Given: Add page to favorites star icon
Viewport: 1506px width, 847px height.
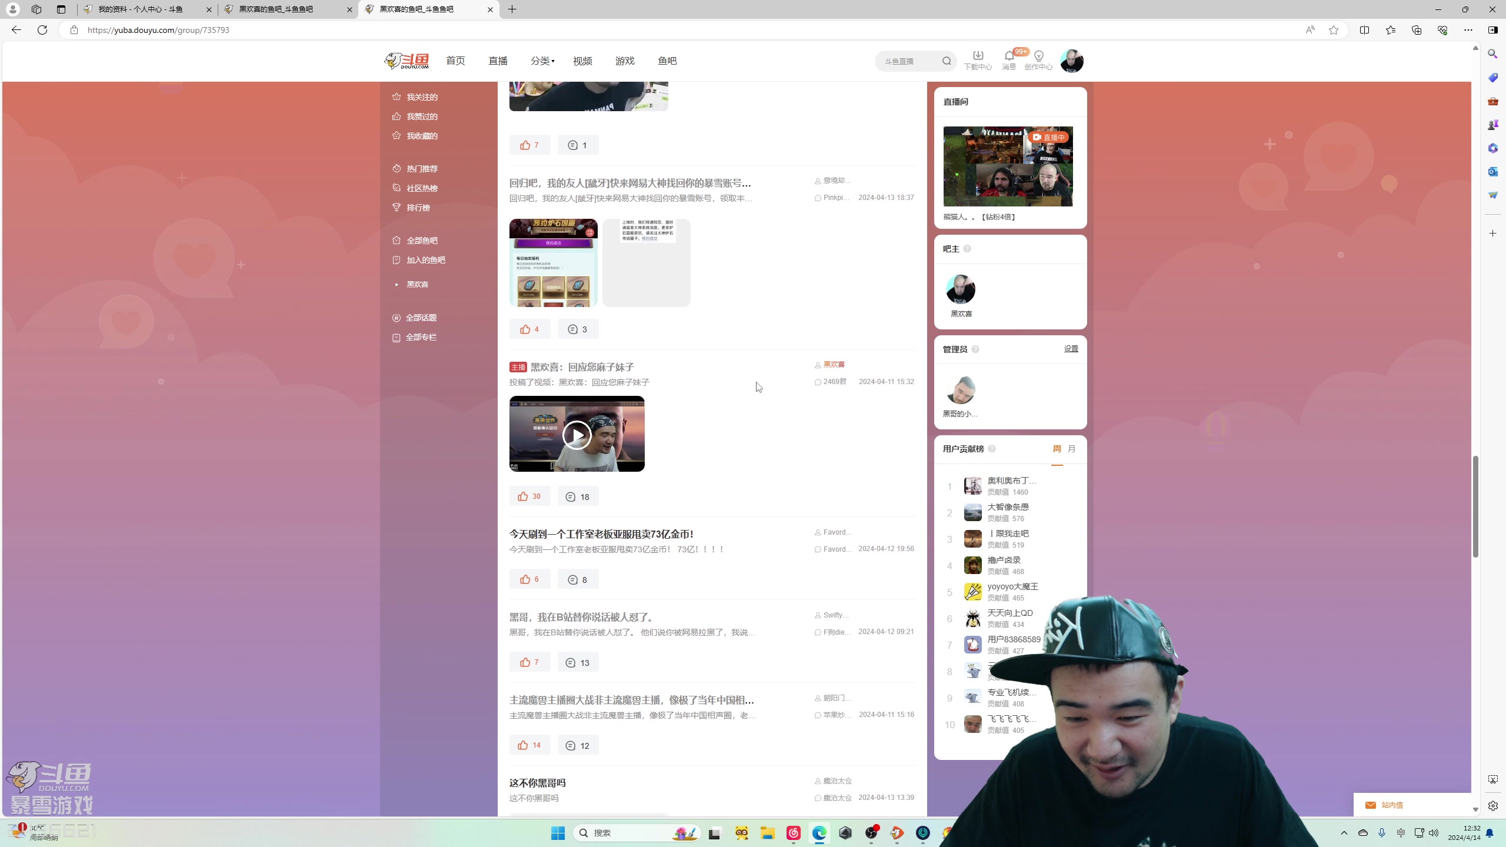Looking at the screenshot, I should click(1334, 30).
